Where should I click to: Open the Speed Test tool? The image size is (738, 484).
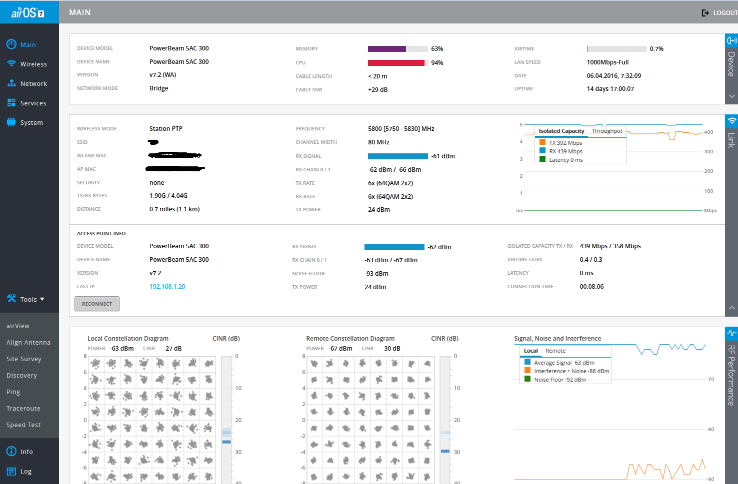point(23,425)
